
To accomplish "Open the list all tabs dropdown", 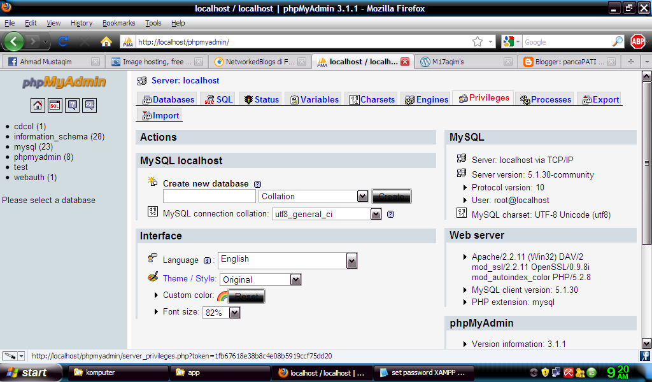I will point(647,62).
